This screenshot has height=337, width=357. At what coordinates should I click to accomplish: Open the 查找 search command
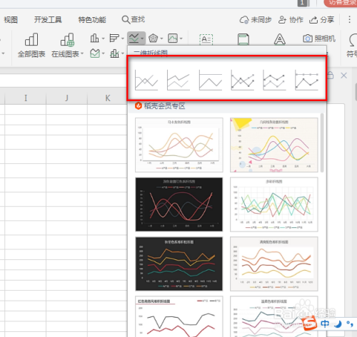click(134, 19)
